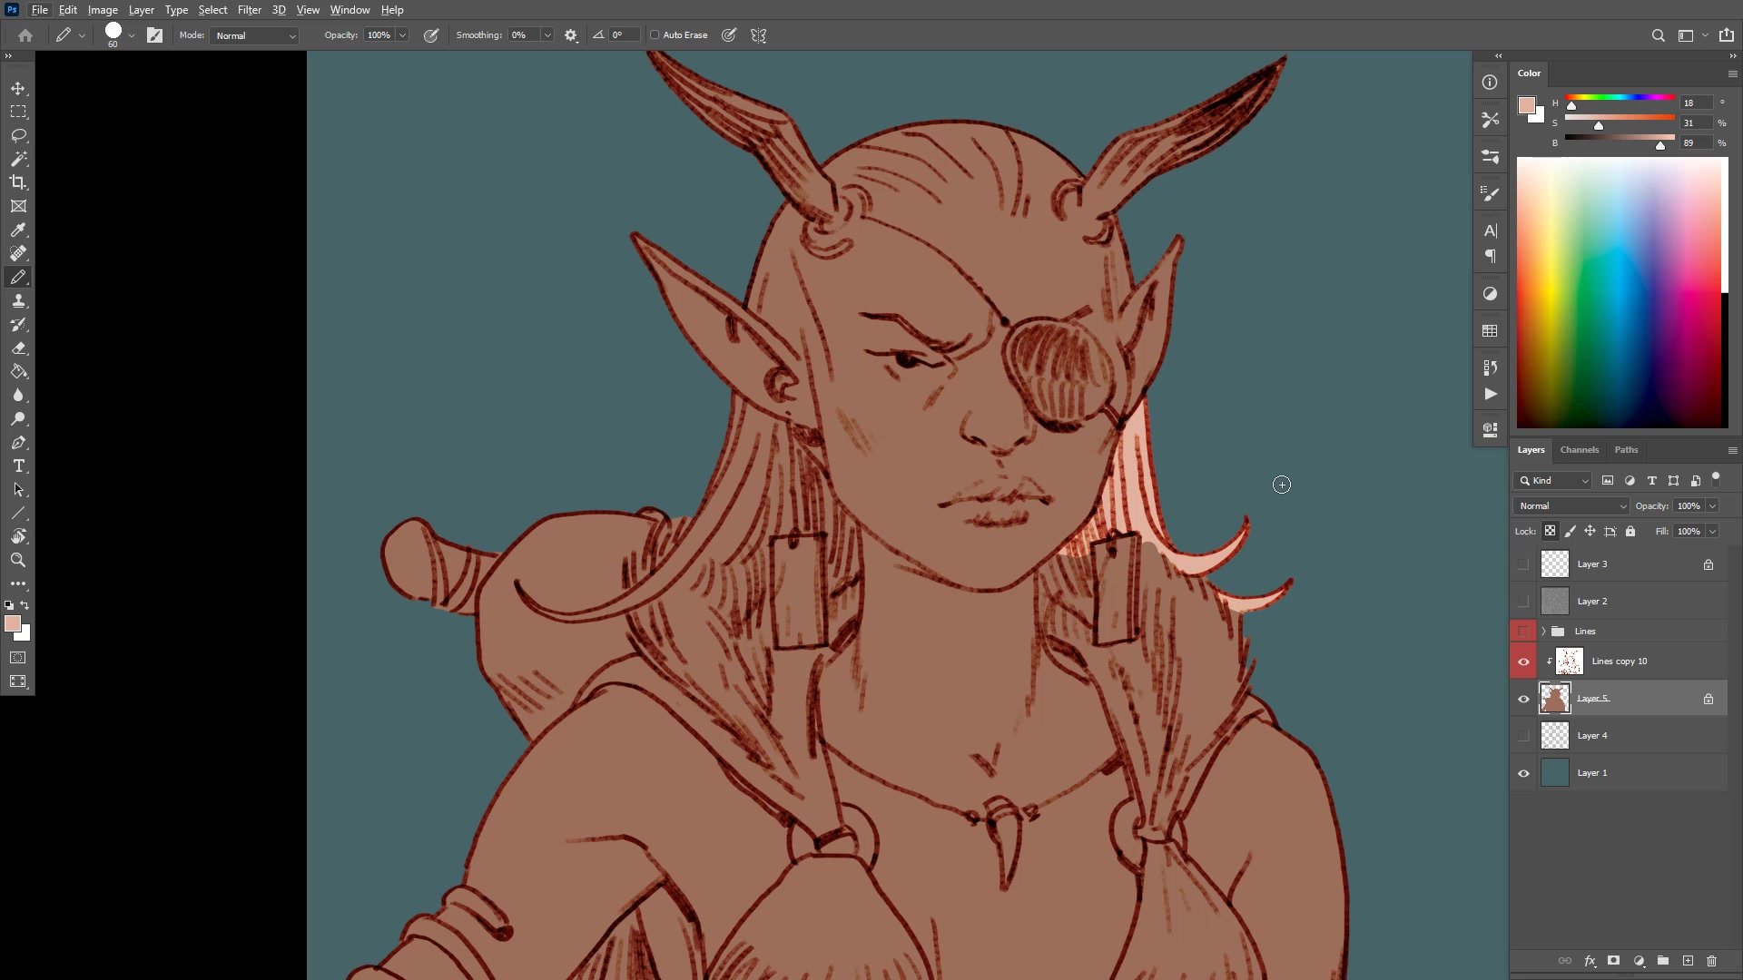Show Layer 3 visibility
The width and height of the screenshot is (1743, 980).
1523,564
